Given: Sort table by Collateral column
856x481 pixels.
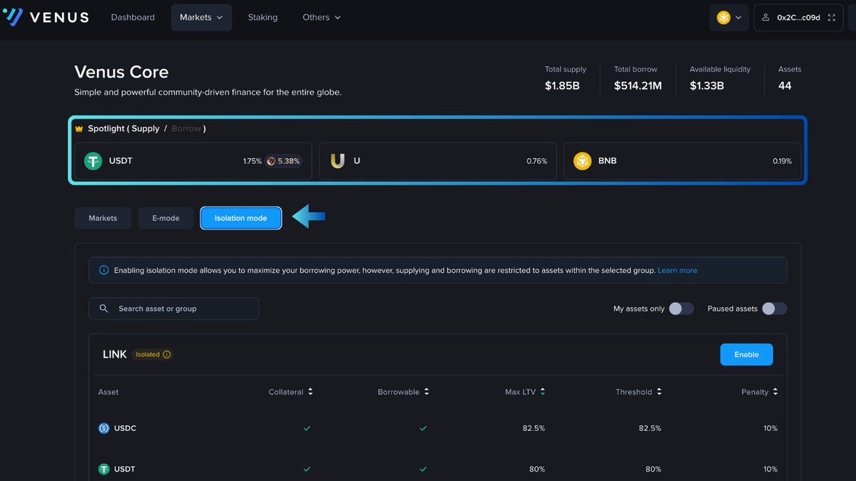Looking at the screenshot, I should (x=291, y=392).
